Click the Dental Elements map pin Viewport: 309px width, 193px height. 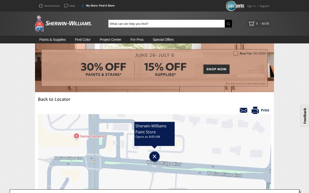click(x=76, y=136)
